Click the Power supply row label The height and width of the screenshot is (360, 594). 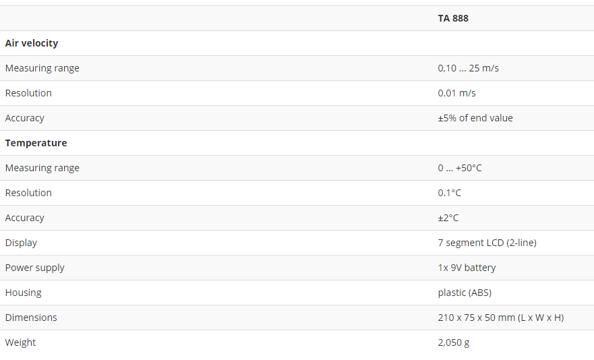click(34, 268)
